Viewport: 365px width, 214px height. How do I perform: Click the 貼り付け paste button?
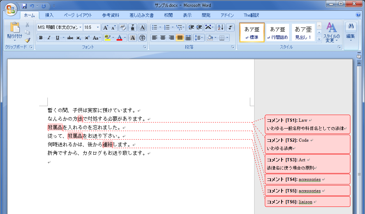tap(15, 31)
